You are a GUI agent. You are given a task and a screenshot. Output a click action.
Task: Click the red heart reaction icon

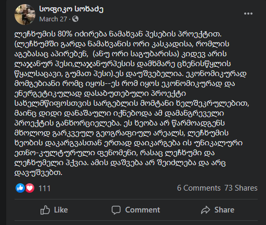30,188
